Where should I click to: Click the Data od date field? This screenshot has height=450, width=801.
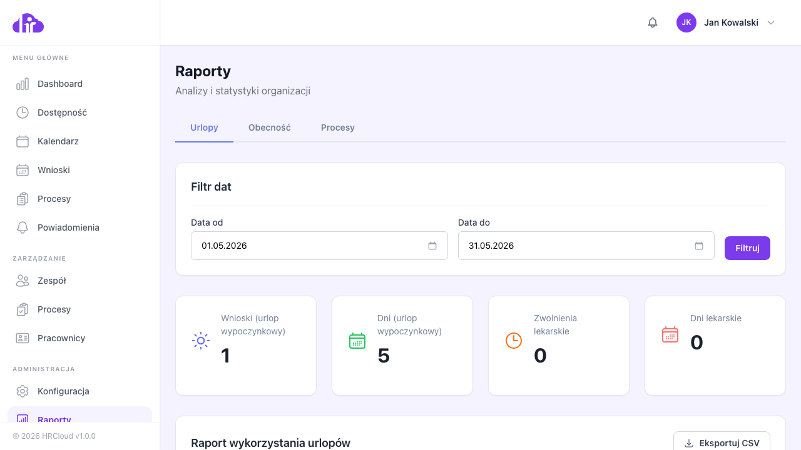(x=319, y=246)
